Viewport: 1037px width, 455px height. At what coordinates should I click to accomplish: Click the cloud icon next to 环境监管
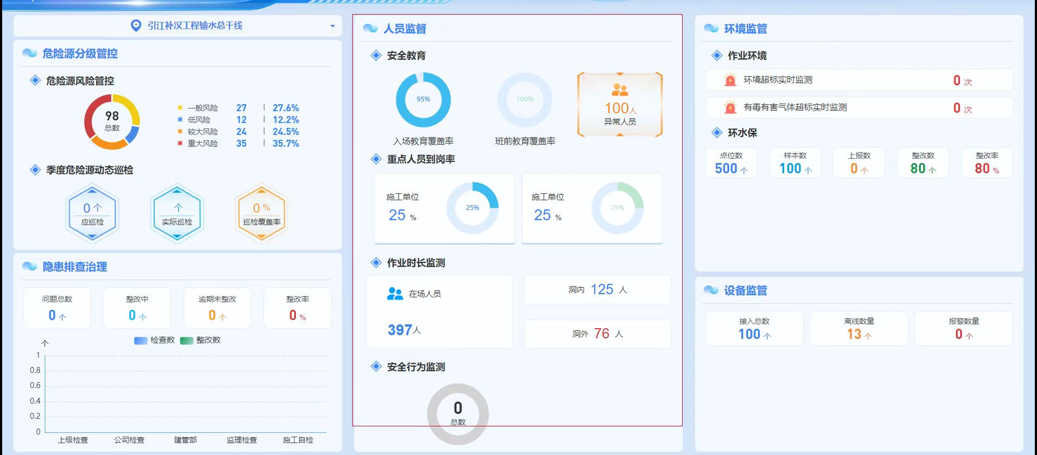[711, 28]
